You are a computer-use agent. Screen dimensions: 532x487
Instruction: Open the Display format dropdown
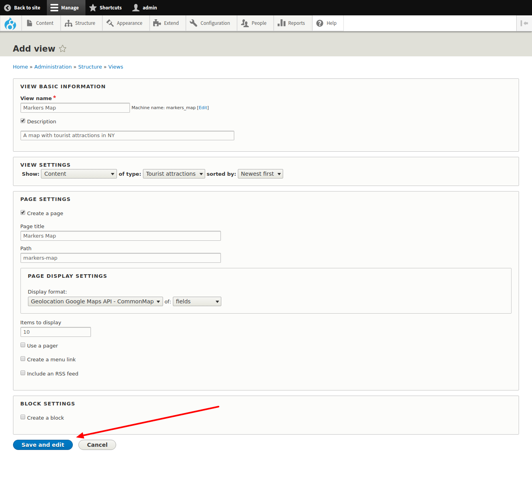[x=95, y=301]
